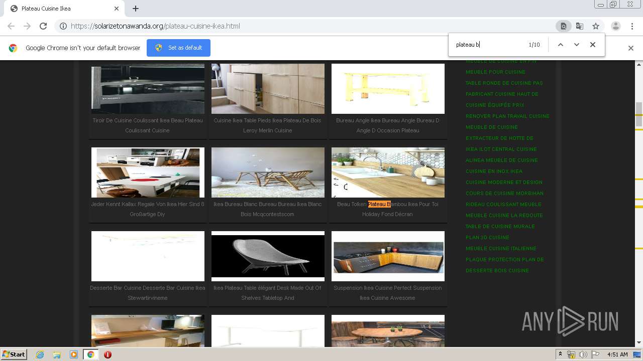Open sidebar link MEUBLE DE CUISINE
Image resolution: width=643 pixels, height=361 pixels.
(x=492, y=127)
